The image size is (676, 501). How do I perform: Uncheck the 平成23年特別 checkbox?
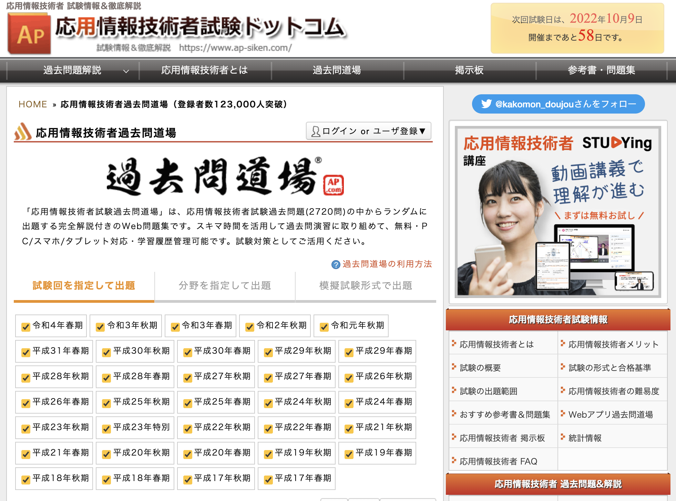click(x=106, y=428)
